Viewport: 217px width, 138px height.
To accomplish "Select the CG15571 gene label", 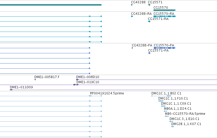I will tap(155, 2).
